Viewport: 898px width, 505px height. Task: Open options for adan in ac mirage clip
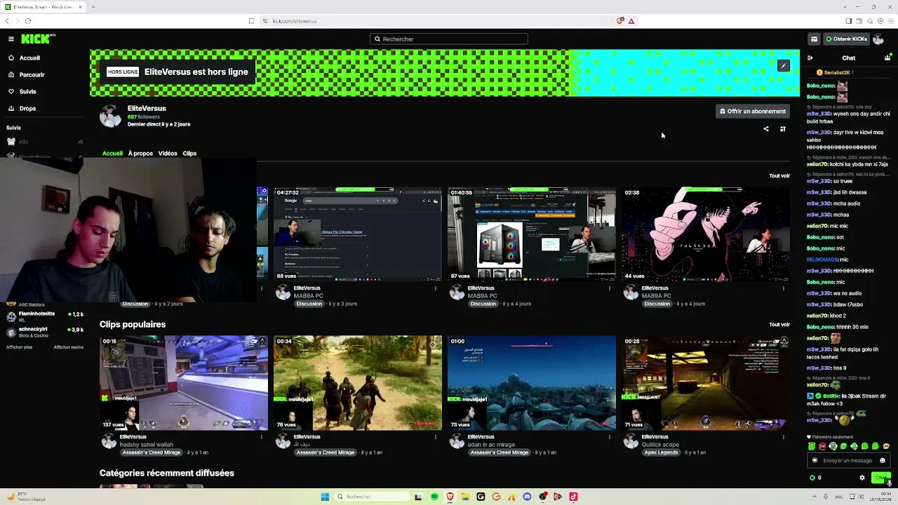610,437
